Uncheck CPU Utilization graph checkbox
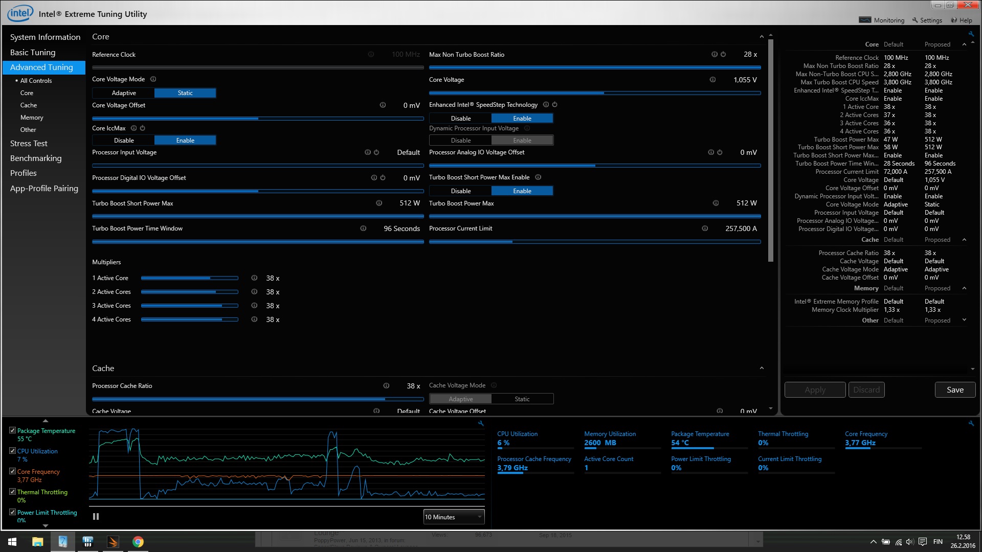The image size is (982, 552). click(12, 451)
